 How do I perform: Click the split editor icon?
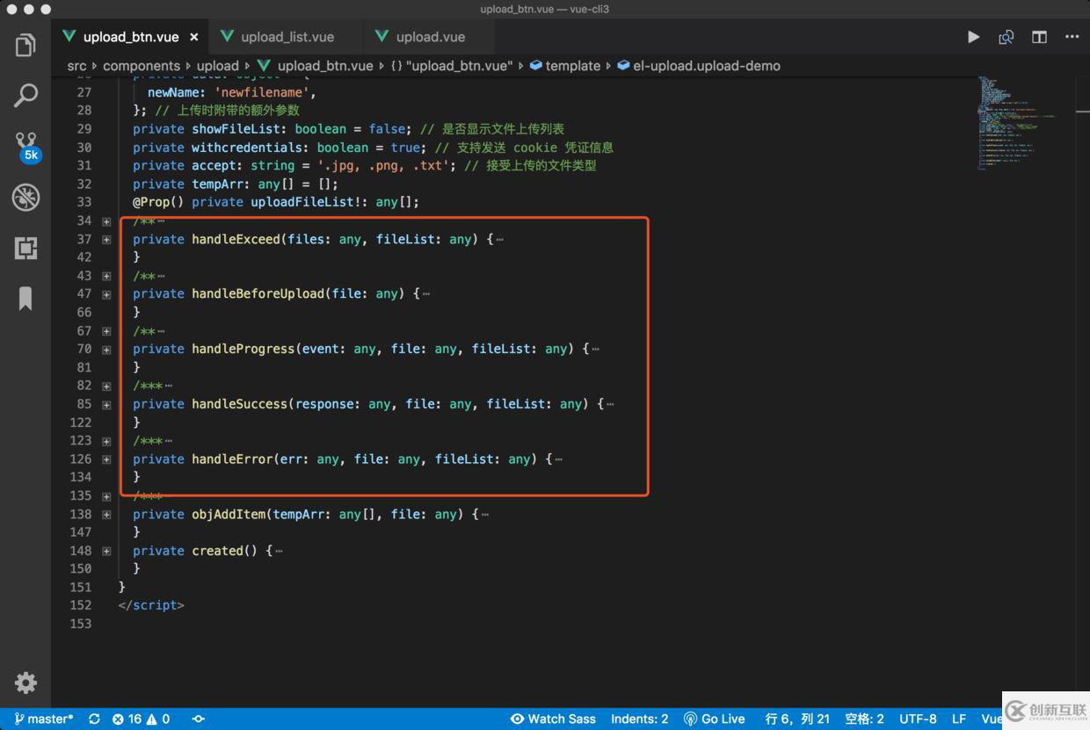pyautogui.click(x=1039, y=37)
